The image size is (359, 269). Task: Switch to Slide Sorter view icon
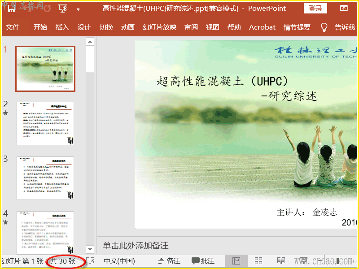coord(258,261)
